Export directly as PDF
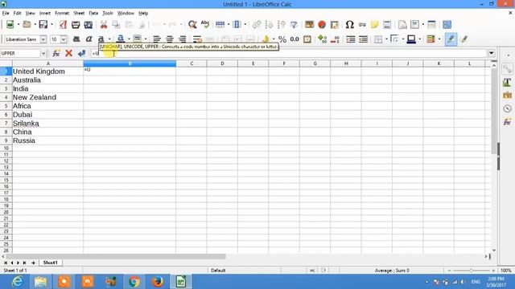The width and height of the screenshot is (515, 289). pos(63,25)
